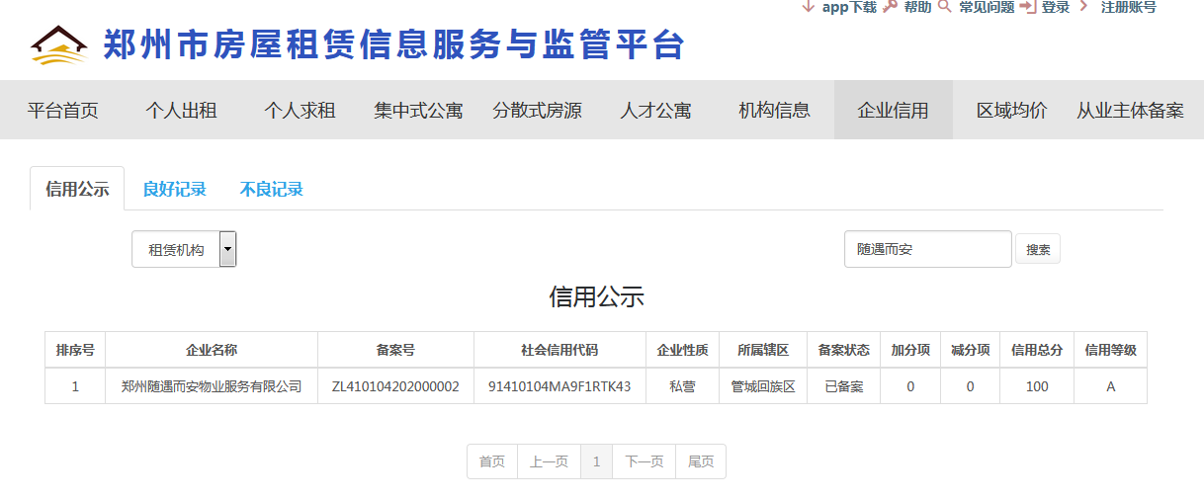
Task: Open the 常见问题 link
Action: (x=987, y=7)
